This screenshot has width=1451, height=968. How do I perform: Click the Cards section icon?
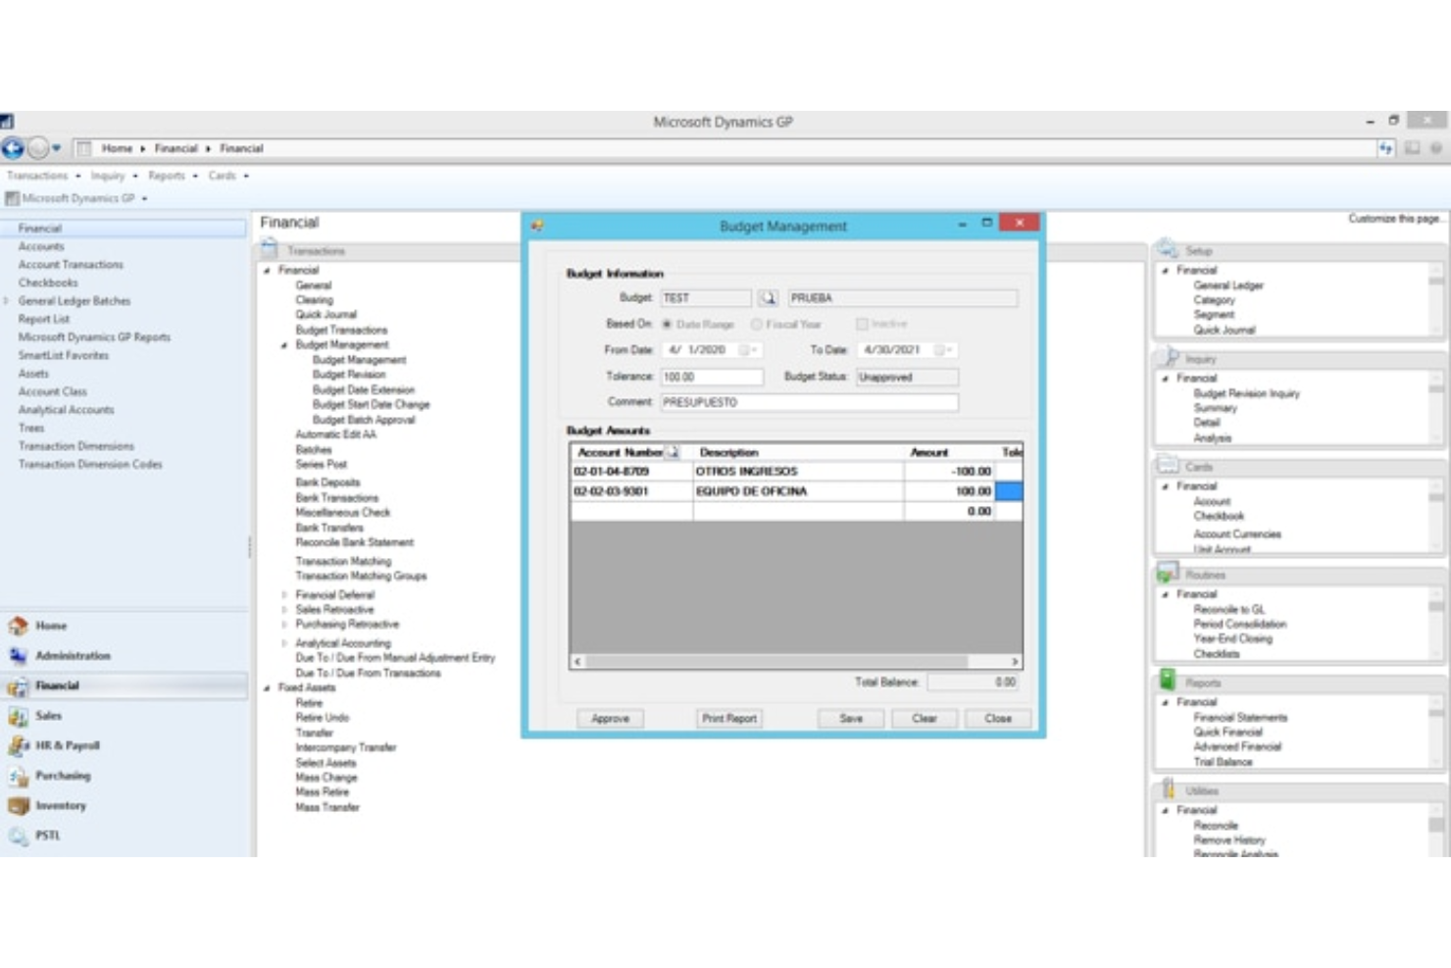tap(1167, 465)
